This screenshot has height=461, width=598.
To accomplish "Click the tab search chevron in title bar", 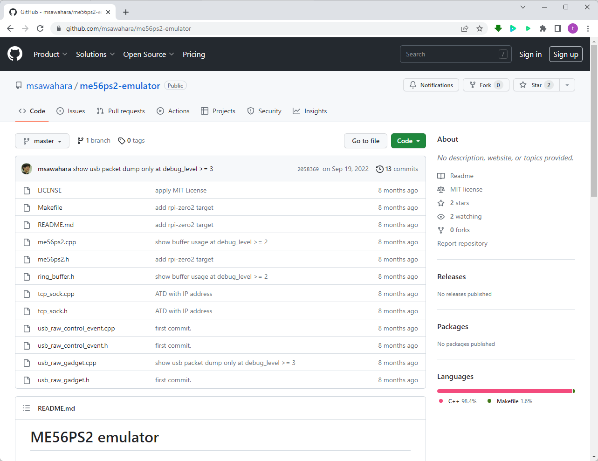I will [523, 7].
